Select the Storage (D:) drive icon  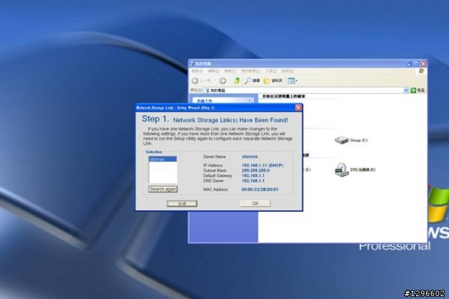pyautogui.click(x=342, y=140)
